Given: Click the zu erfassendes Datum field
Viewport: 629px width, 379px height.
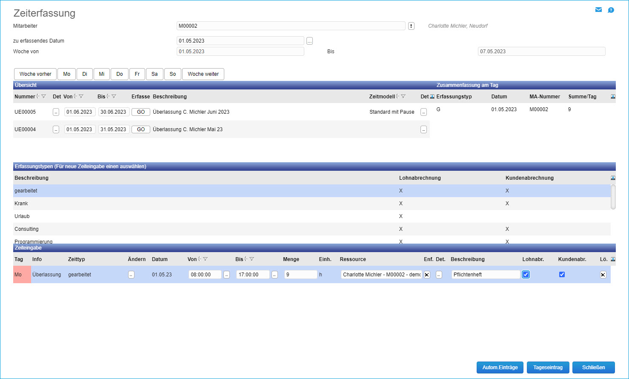Looking at the screenshot, I should [240, 41].
